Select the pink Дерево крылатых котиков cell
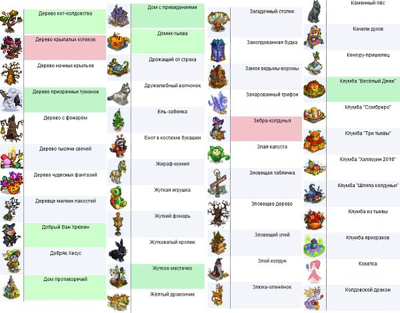This screenshot has height=313, width=400. click(65, 48)
